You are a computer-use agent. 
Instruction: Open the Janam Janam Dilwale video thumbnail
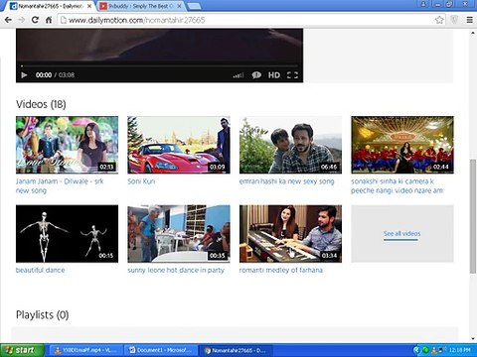[67, 145]
